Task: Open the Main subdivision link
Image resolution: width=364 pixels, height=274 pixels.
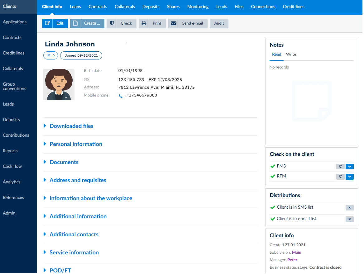Action: 296,253
